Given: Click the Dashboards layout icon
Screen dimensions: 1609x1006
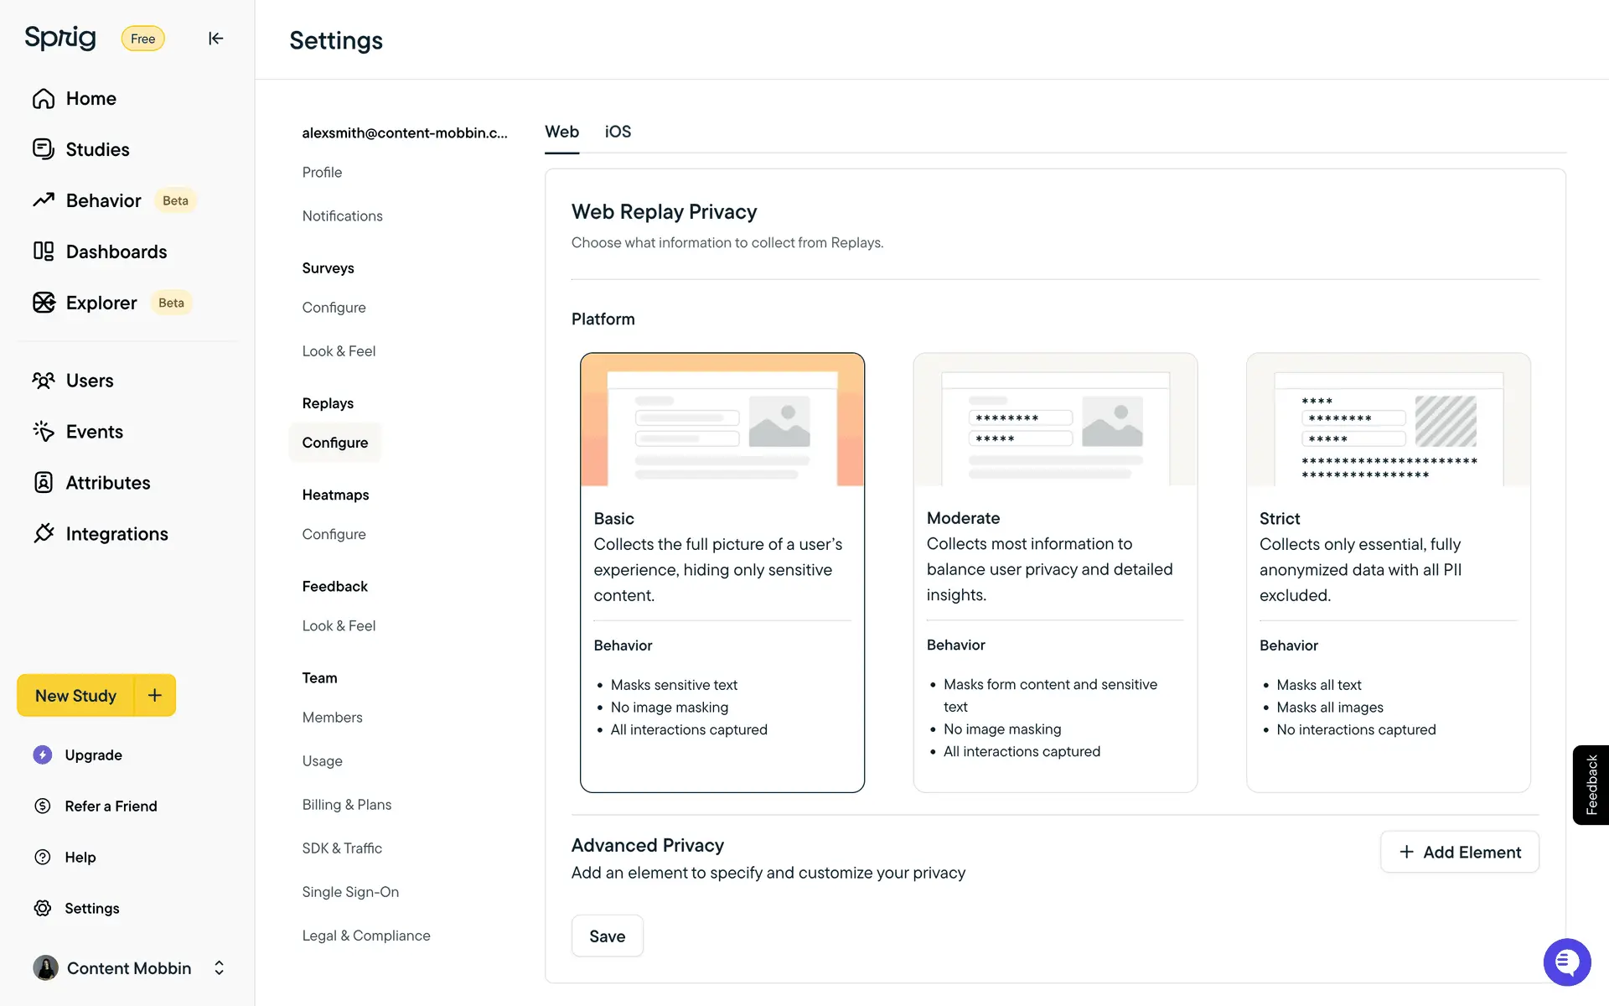Looking at the screenshot, I should coord(44,251).
